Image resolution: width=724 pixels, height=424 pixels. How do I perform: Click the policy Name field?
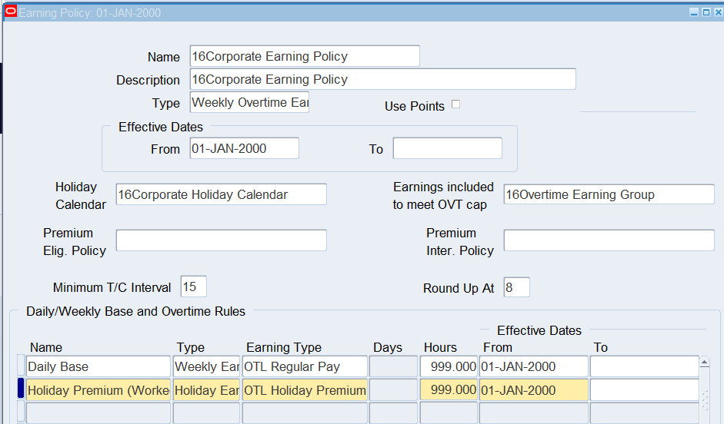pos(304,56)
